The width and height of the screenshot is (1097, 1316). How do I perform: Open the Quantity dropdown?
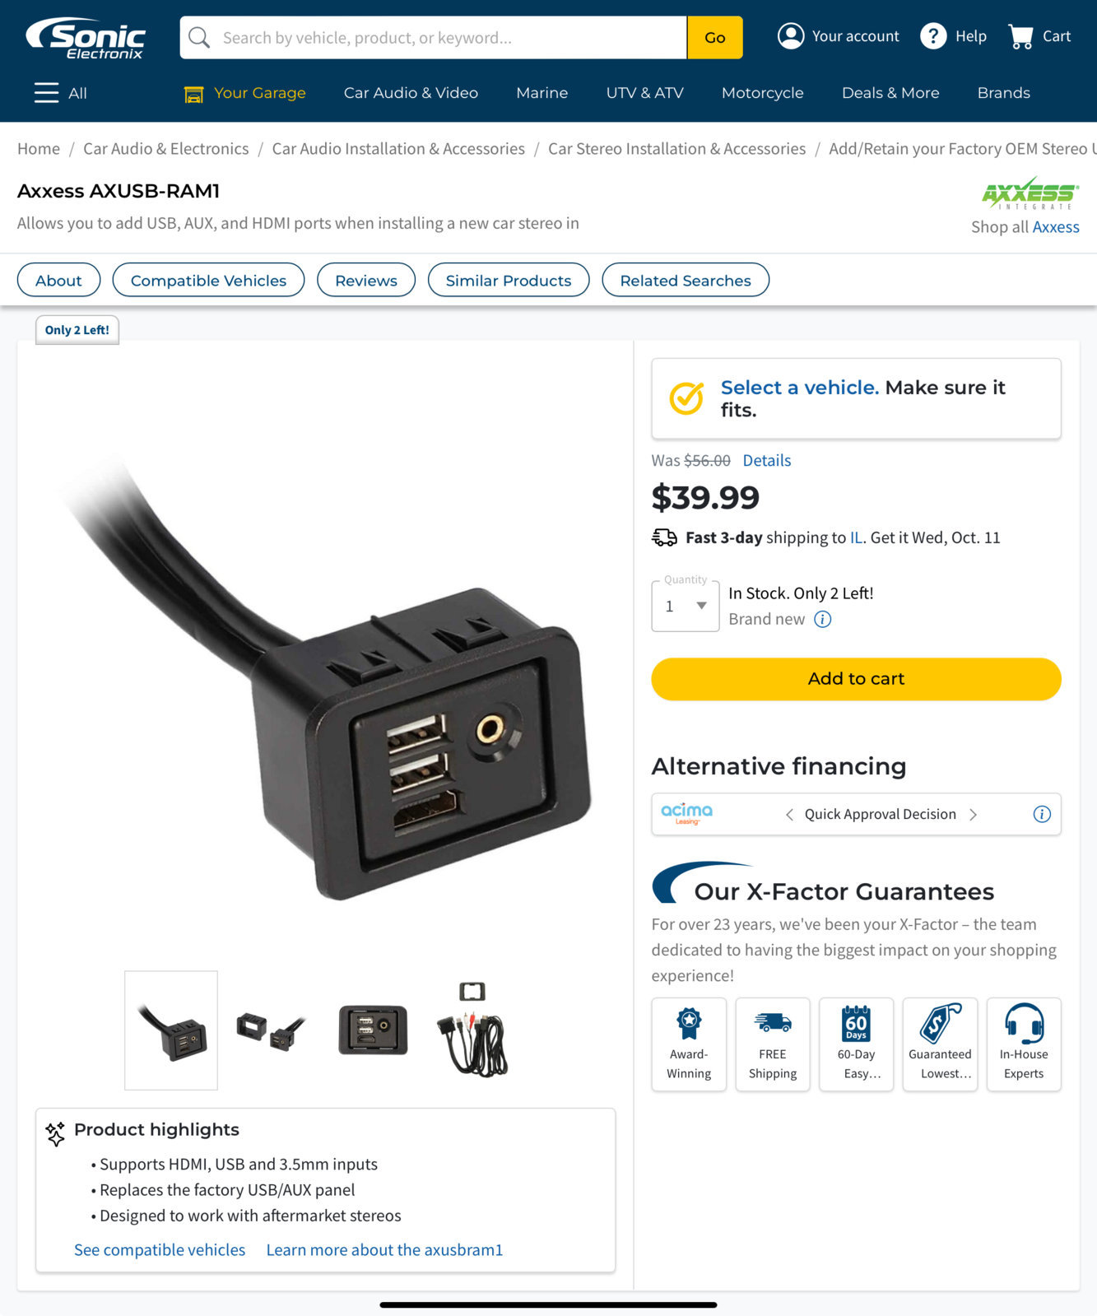pyautogui.click(x=686, y=607)
